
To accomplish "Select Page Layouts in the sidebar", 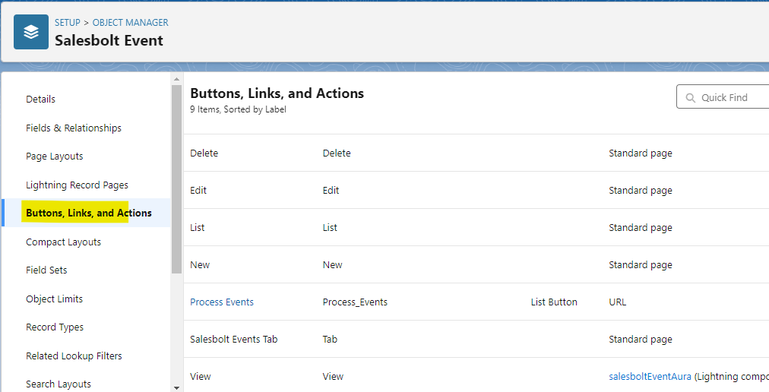I will [x=55, y=156].
